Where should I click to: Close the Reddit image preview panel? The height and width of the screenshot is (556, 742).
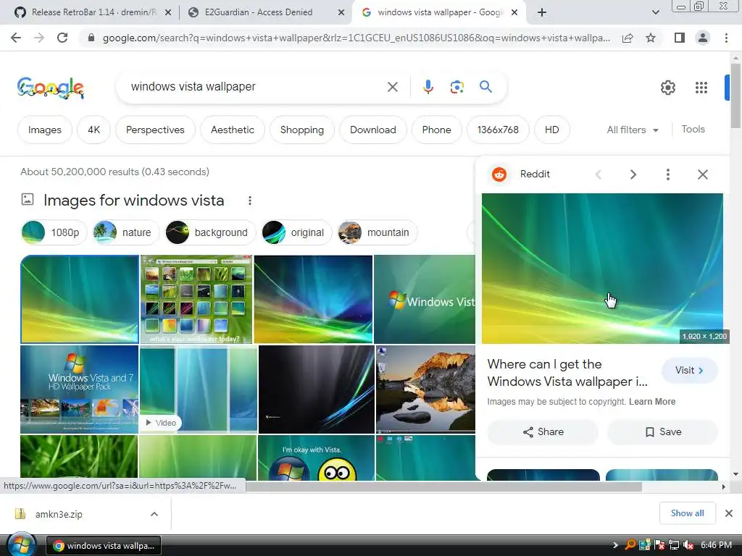(703, 174)
